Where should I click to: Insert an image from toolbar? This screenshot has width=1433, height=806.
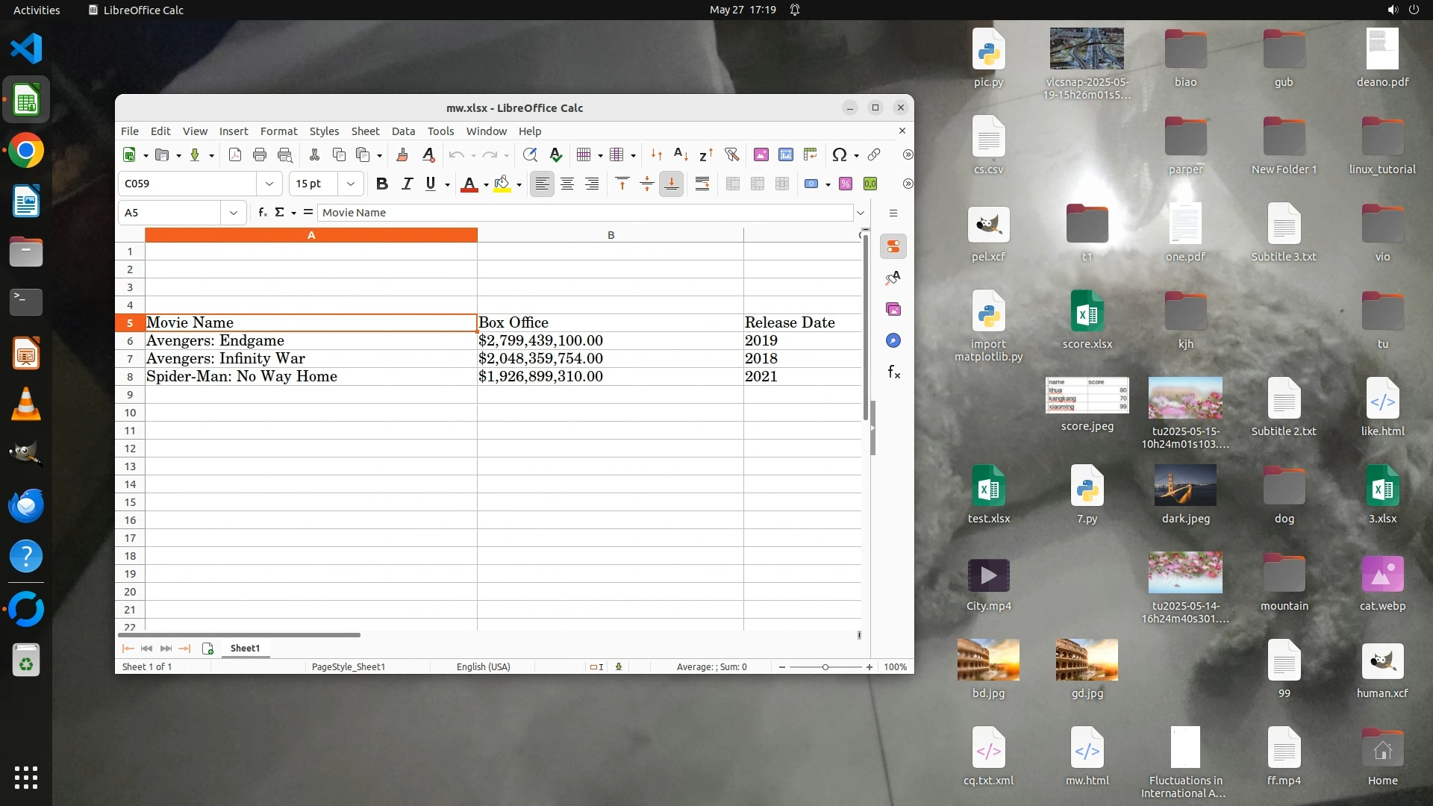click(761, 154)
